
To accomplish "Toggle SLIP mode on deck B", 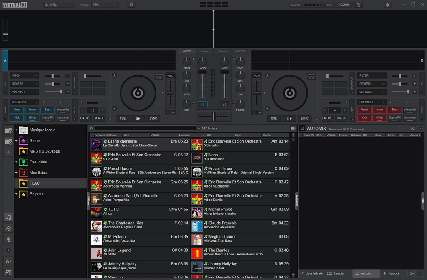I will pyautogui.click(x=311, y=78).
